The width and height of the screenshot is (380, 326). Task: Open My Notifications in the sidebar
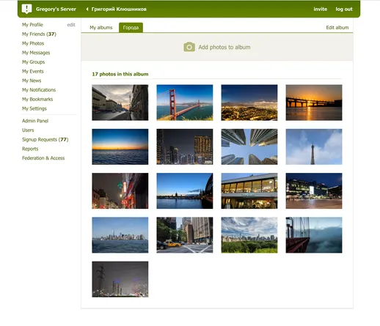coord(39,90)
